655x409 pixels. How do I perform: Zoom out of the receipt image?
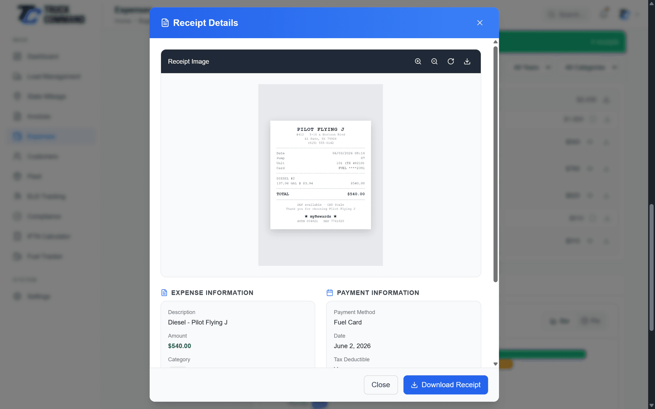click(434, 61)
